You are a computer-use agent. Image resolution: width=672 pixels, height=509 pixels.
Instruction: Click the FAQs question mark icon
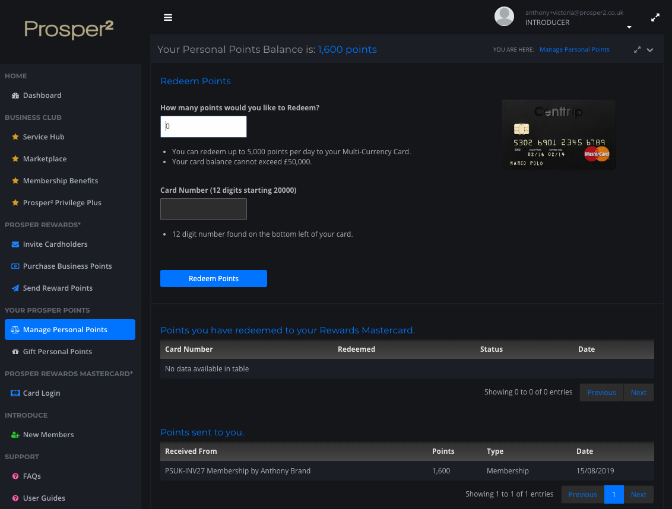pyautogui.click(x=15, y=476)
